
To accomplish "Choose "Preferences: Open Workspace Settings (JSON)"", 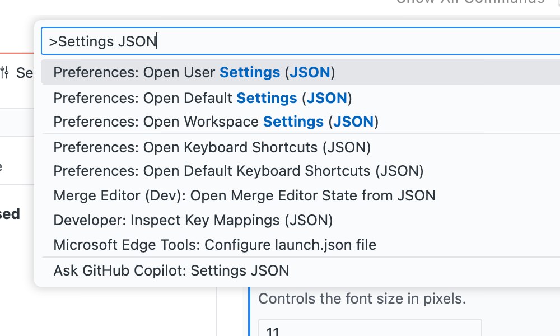I will pos(215,122).
